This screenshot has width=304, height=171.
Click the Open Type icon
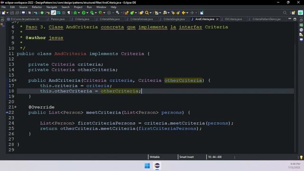(x=142, y=13)
